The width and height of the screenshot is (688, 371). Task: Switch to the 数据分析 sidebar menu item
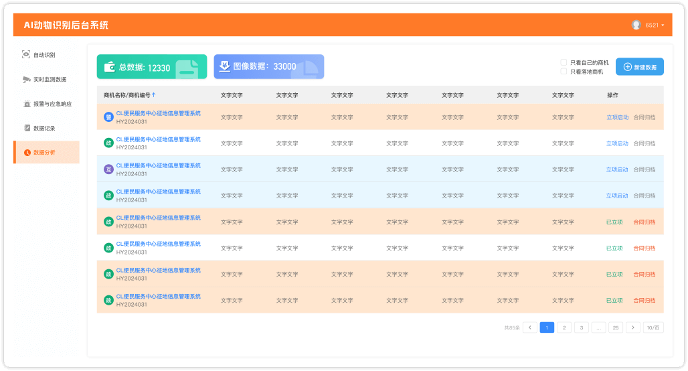pos(46,152)
